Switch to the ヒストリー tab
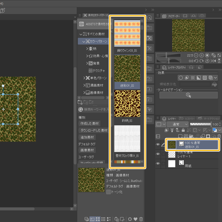222x222 pixels. pos(187,119)
